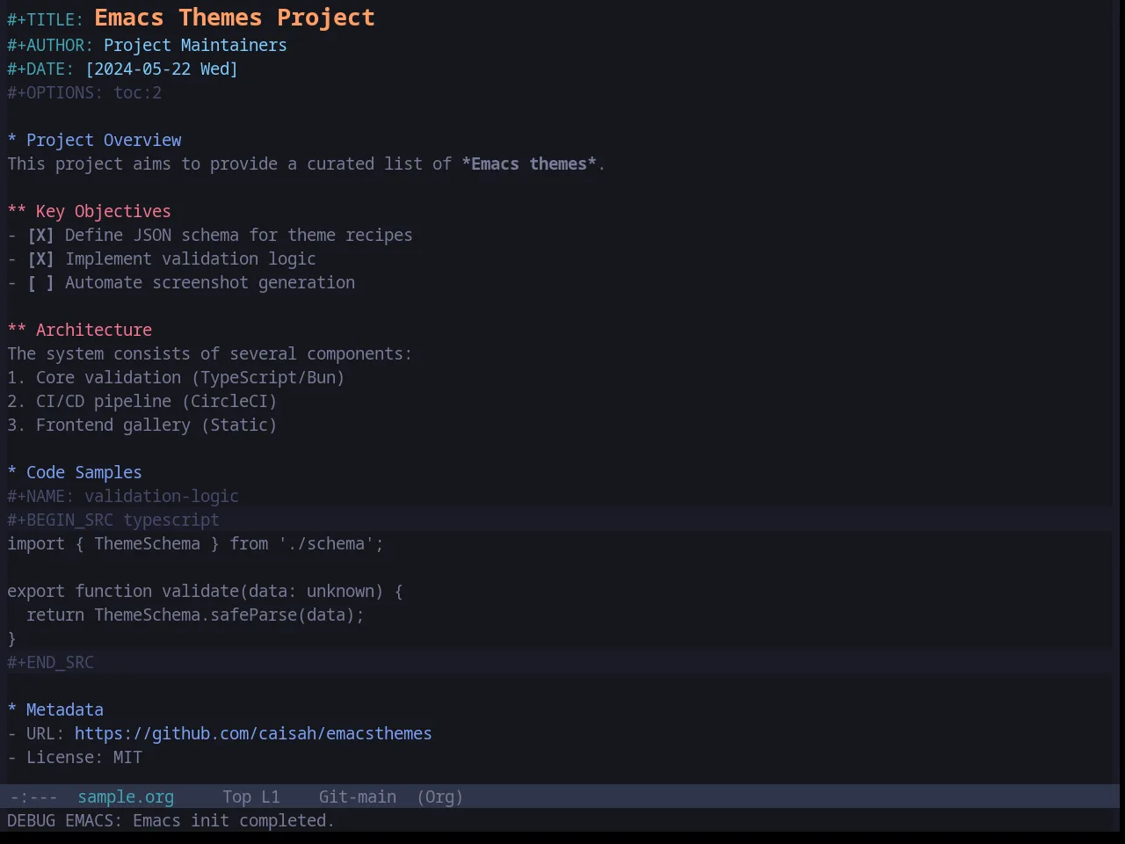Collapse the Code Samples heading star
This screenshot has width=1125, height=844.
[12, 472]
